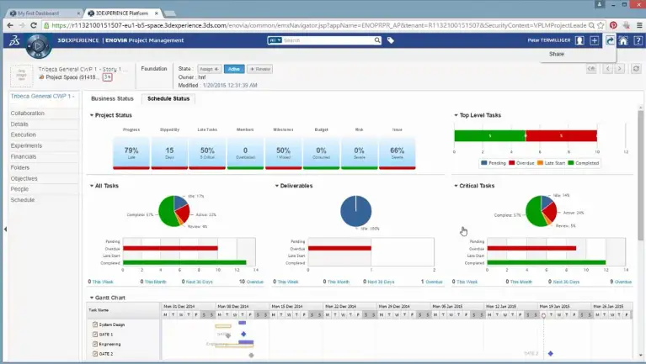Collapse the Top Level Tasks section

pyautogui.click(x=456, y=115)
